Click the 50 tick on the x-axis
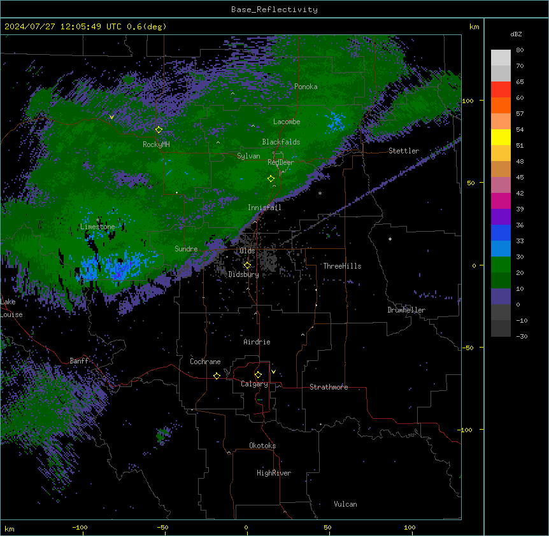The image size is (549, 536). (327, 527)
